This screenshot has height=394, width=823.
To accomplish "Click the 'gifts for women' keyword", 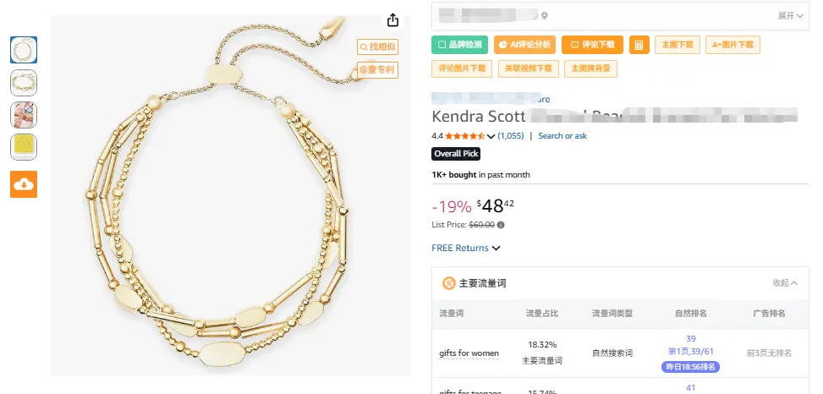I will point(469,353).
